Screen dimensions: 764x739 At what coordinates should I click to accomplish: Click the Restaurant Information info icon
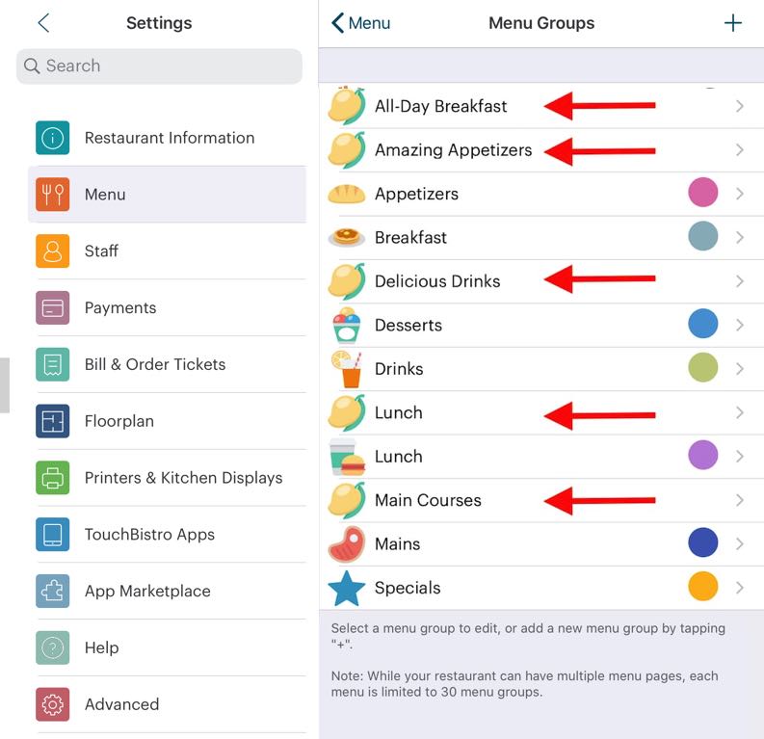(x=53, y=138)
